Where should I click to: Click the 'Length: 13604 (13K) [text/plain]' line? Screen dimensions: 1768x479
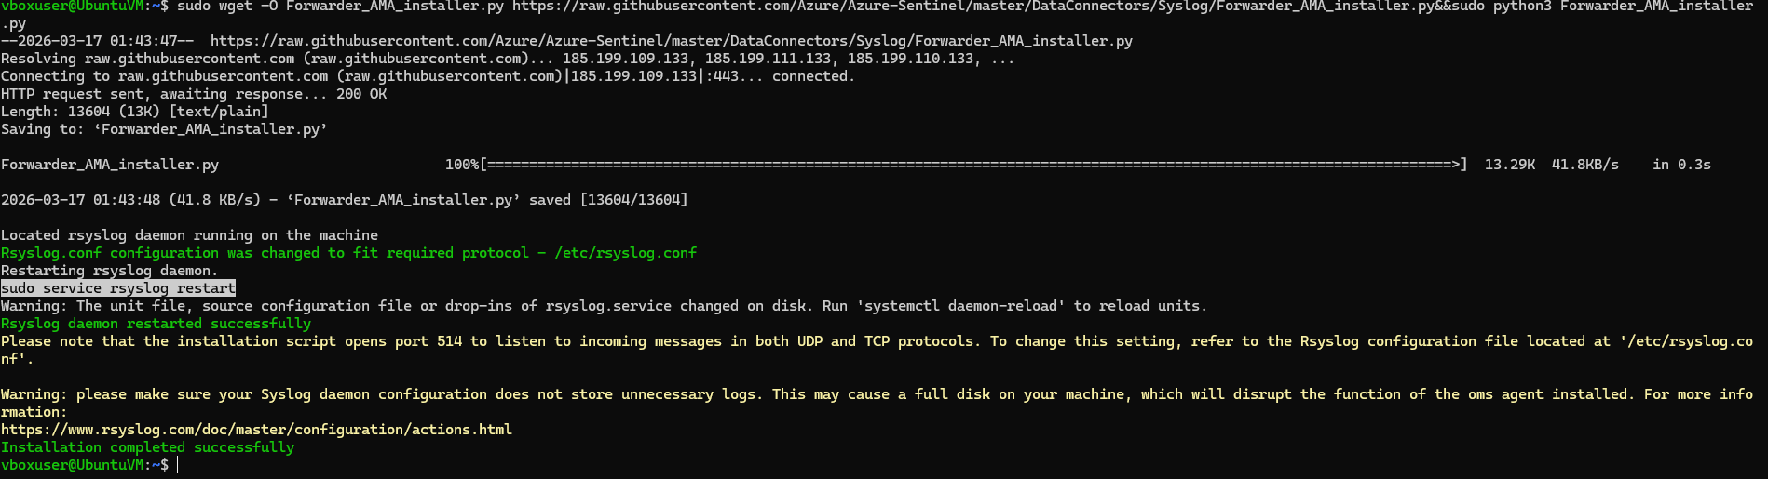click(134, 112)
